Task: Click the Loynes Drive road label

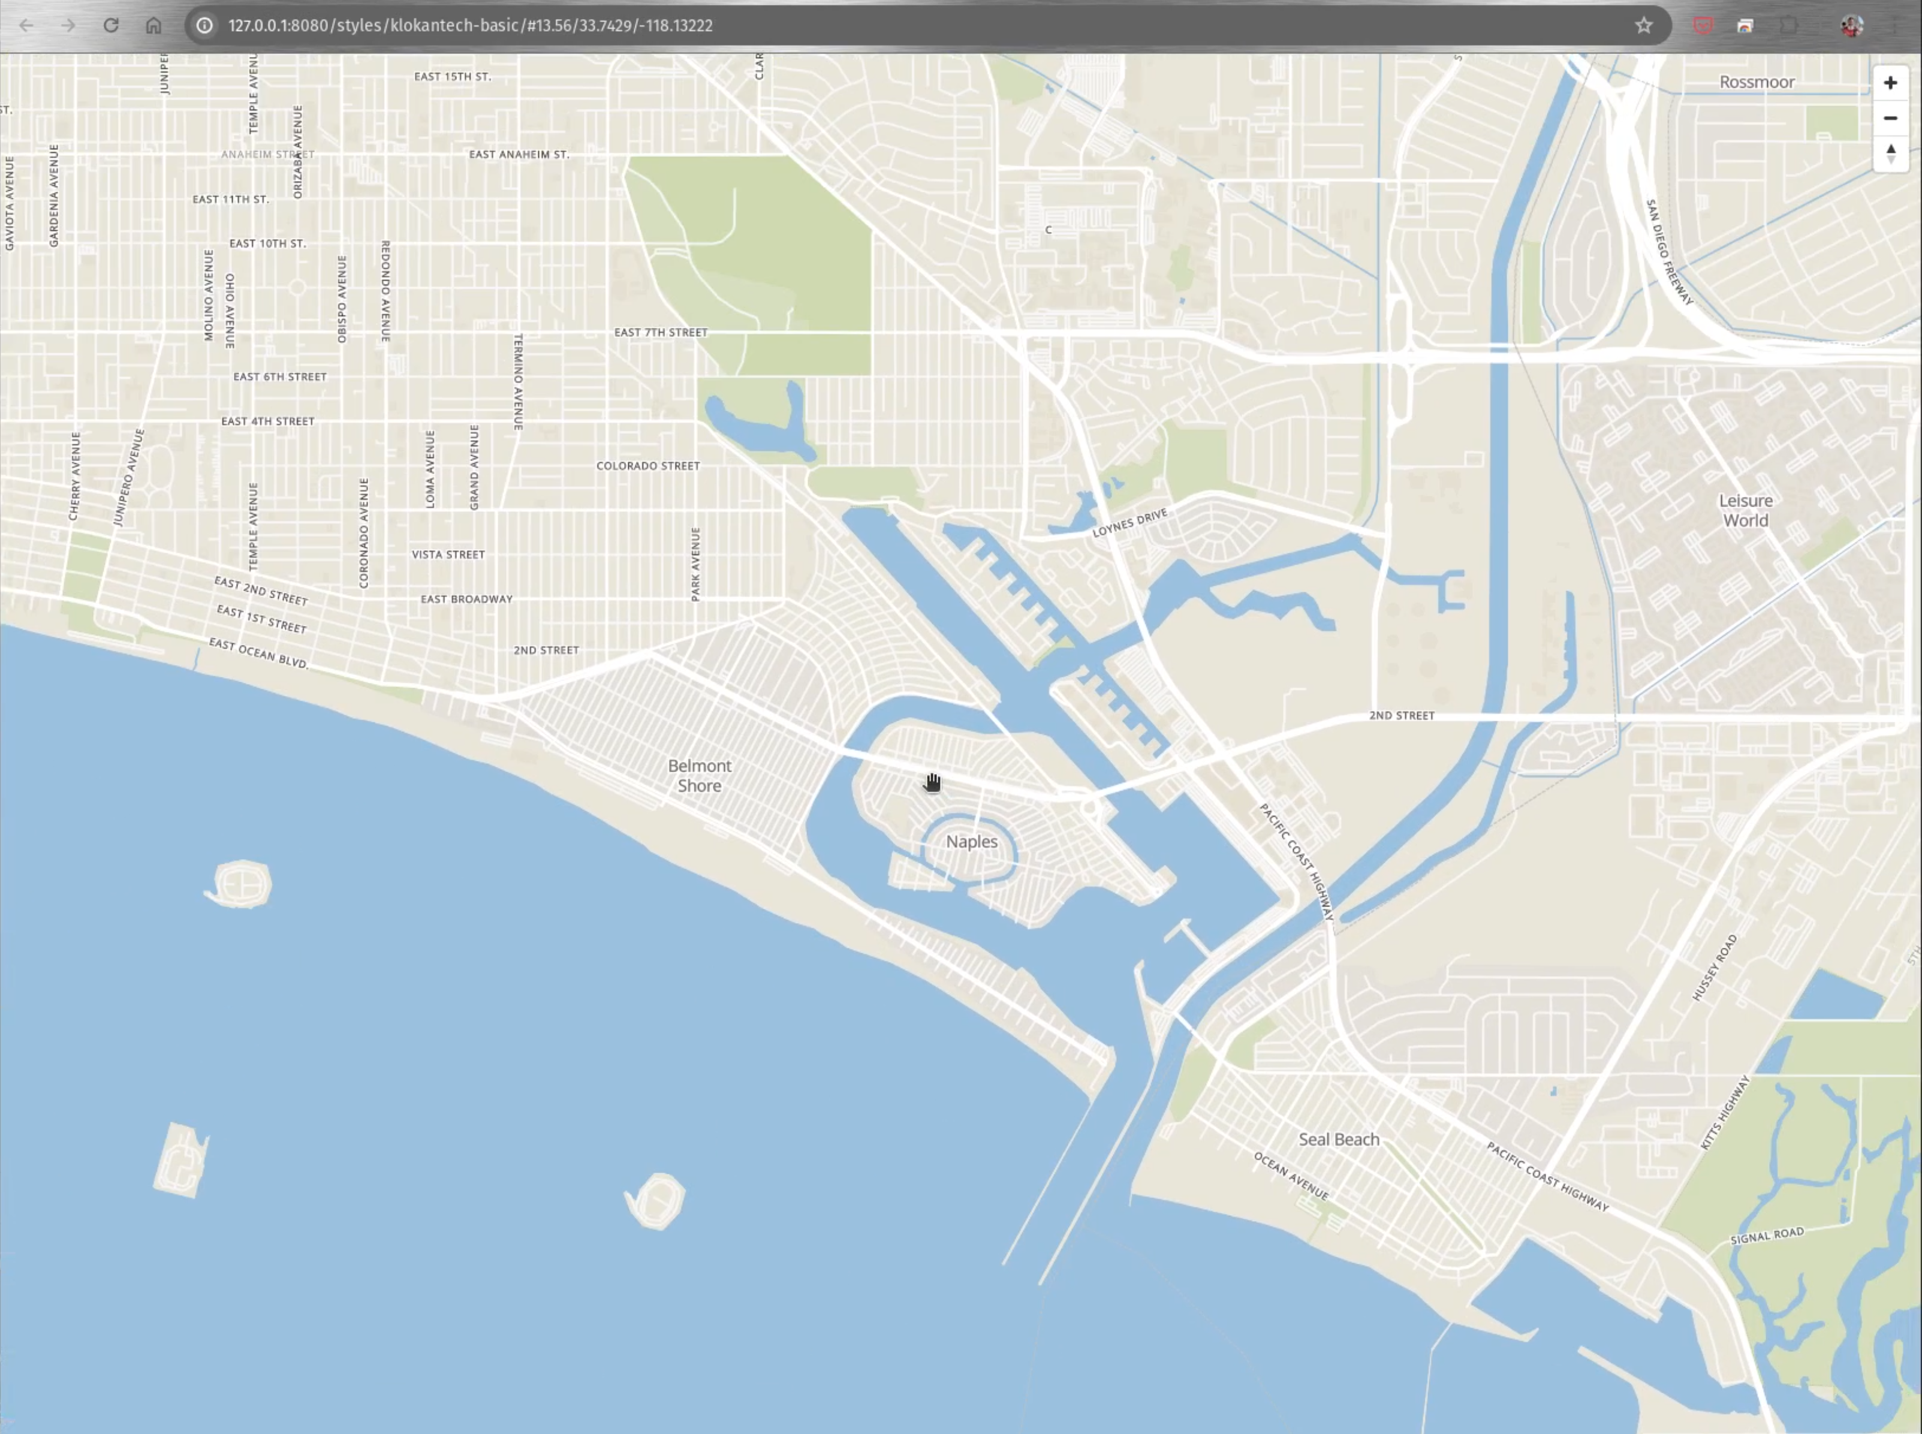Action: coord(1129,523)
